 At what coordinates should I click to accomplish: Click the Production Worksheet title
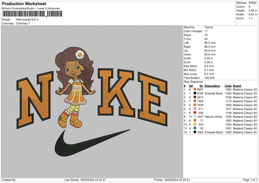pyautogui.click(x=24, y=3)
